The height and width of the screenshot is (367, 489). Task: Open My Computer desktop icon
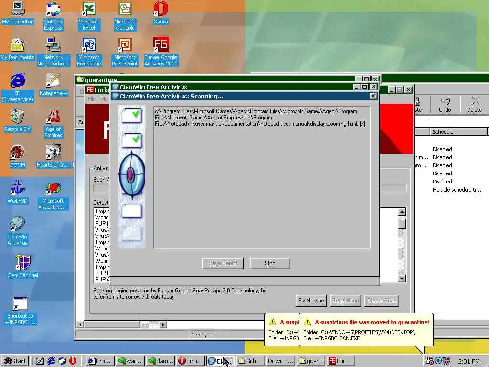18,14
